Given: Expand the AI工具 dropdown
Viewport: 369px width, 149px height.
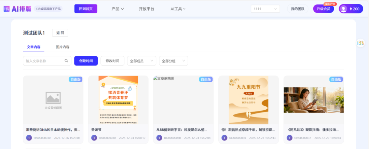Looking at the screenshot, I should coord(178,9).
